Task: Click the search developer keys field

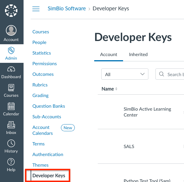Action: pyautogui.click(x=170, y=74)
